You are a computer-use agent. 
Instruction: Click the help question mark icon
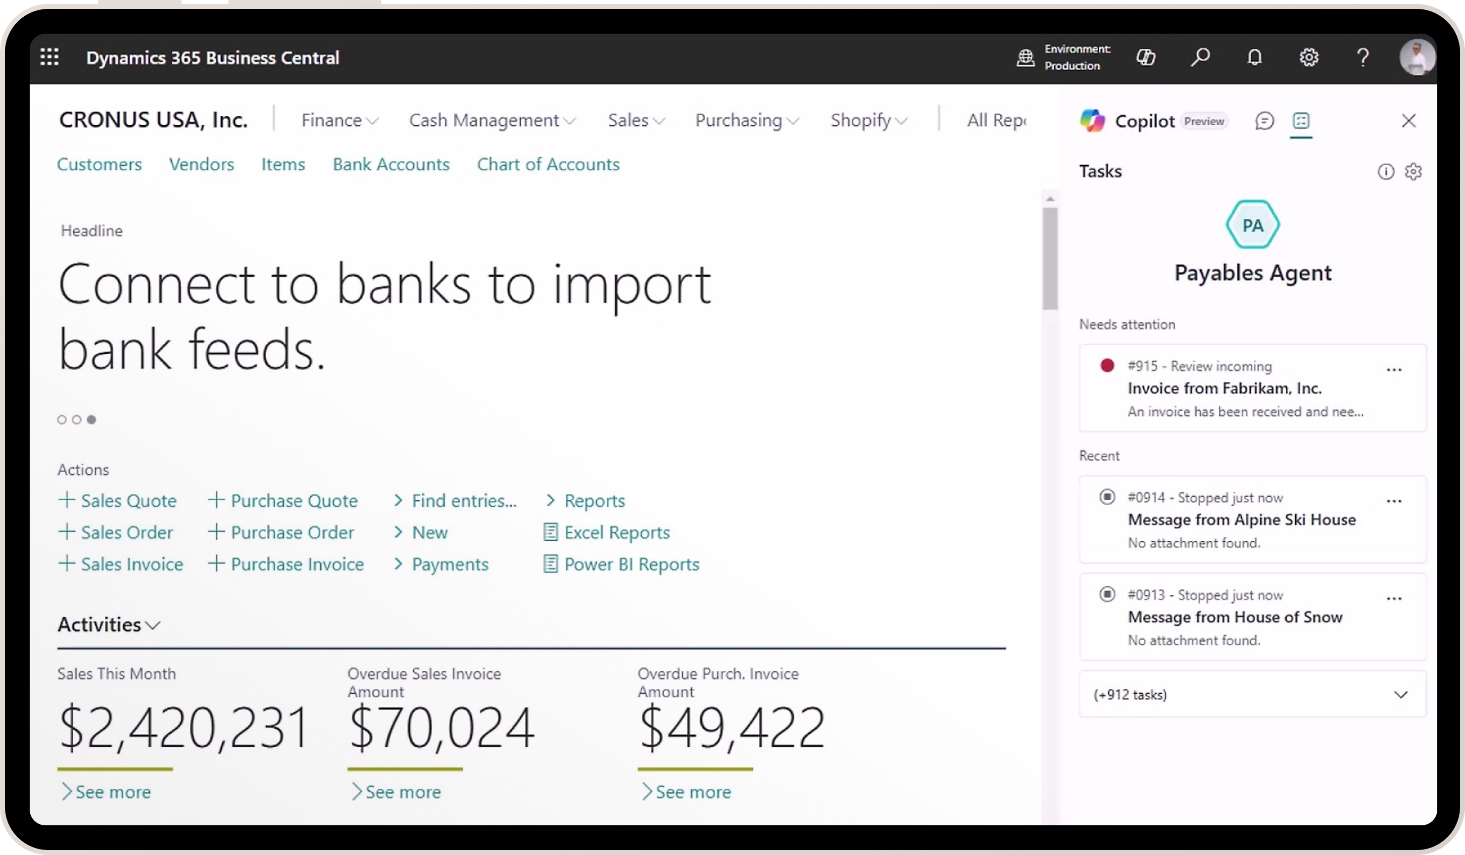1363,57
